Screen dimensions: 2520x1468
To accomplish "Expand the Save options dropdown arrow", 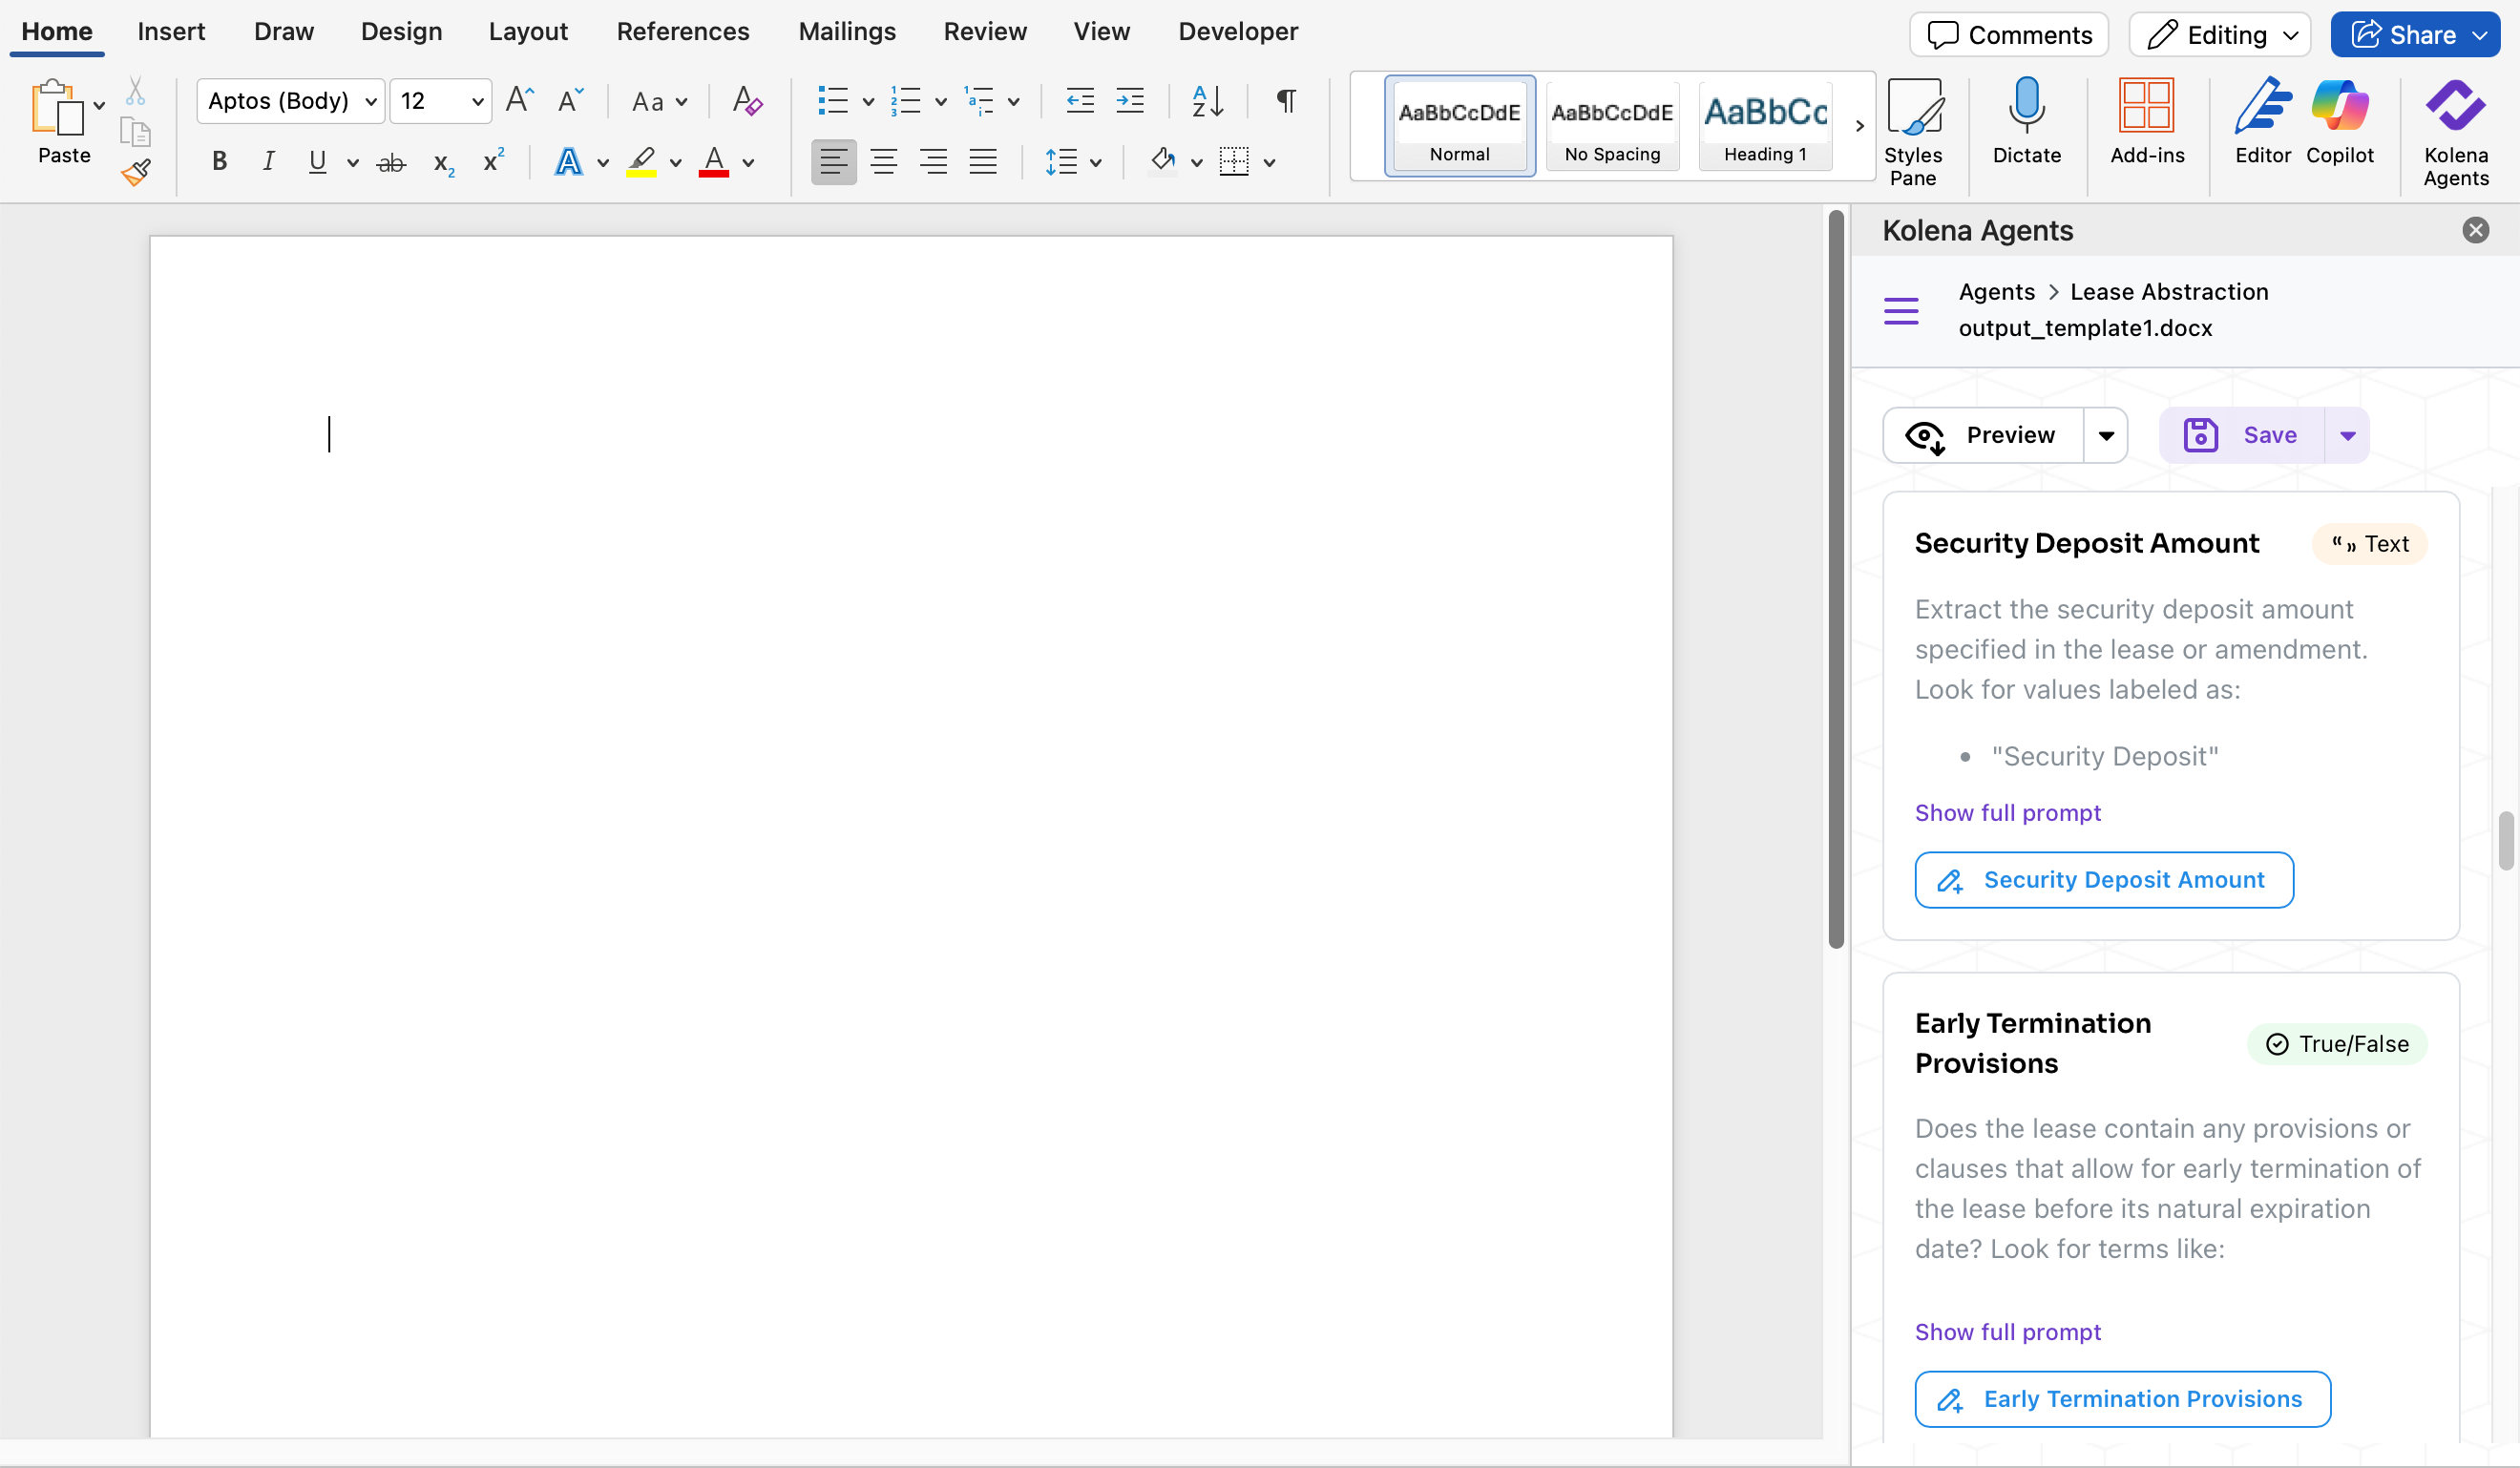I will tap(2347, 435).
